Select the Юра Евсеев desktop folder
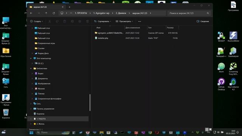242x136 pixels. pos(6,53)
